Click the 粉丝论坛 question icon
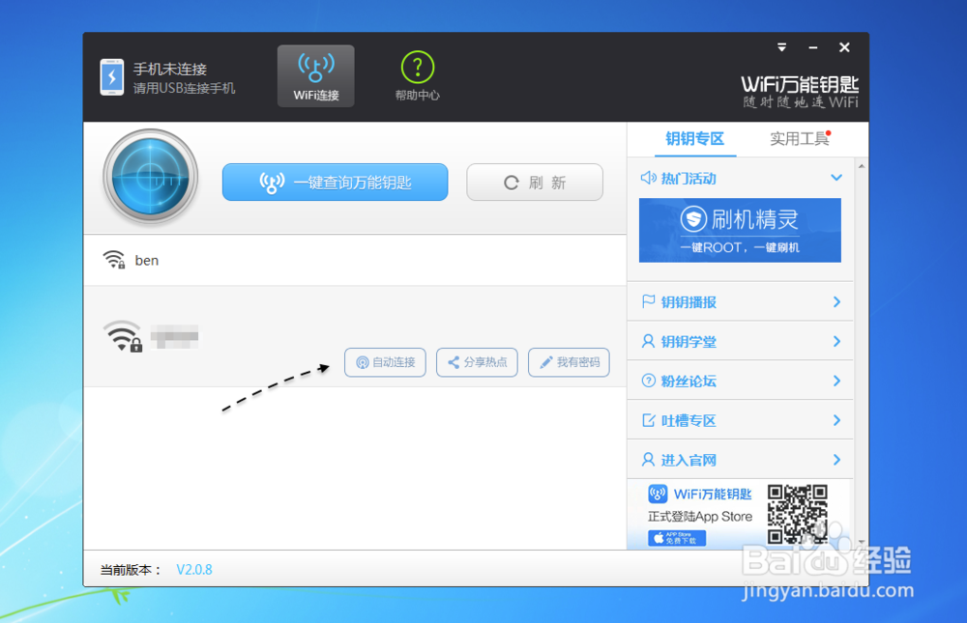This screenshot has width=967, height=623. click(x=648, y=381)
